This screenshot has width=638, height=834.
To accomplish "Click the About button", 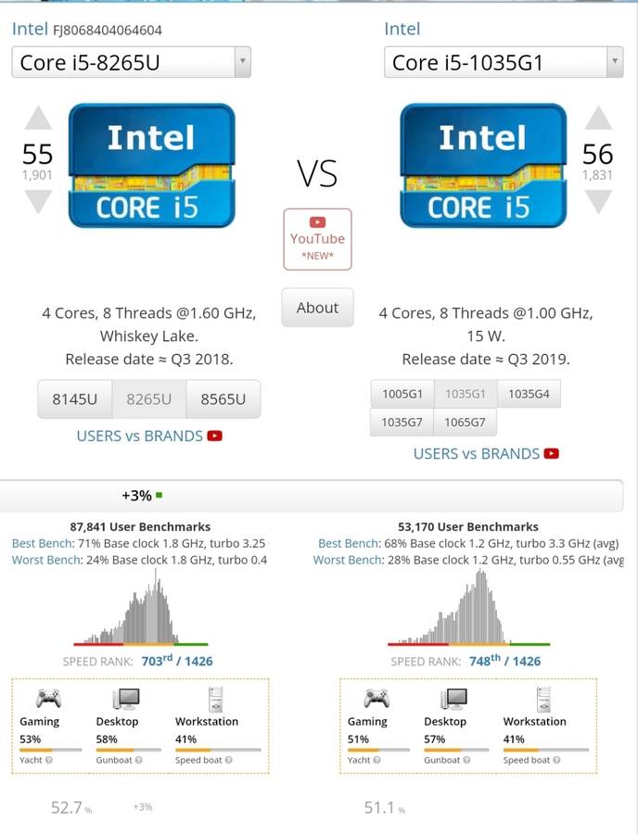I will coord(317,308).
